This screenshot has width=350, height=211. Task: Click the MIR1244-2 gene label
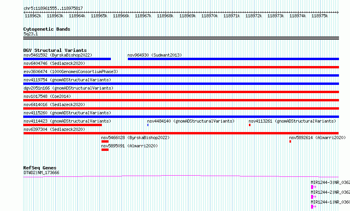click(330, 192)
